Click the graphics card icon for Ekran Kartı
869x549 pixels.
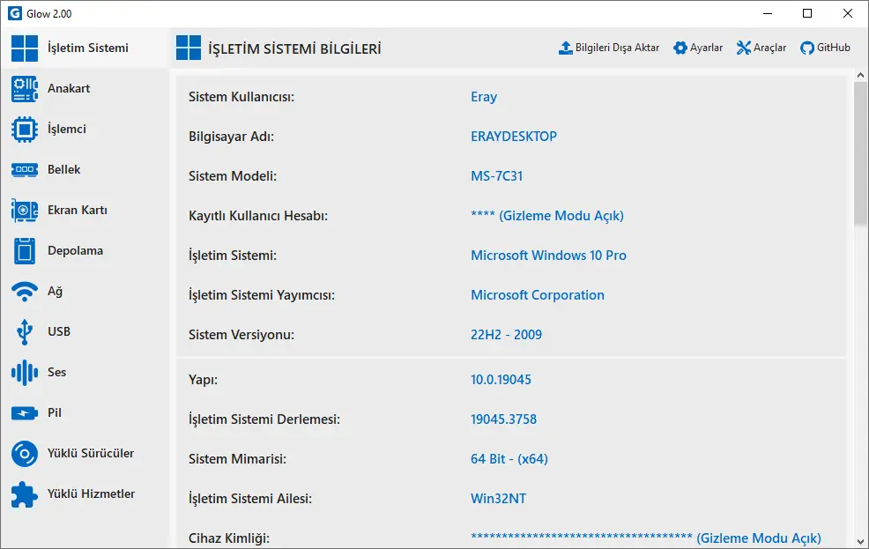point(25,211)
